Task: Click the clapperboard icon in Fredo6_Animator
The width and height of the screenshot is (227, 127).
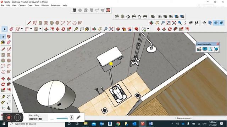Action: pos(199,49)
